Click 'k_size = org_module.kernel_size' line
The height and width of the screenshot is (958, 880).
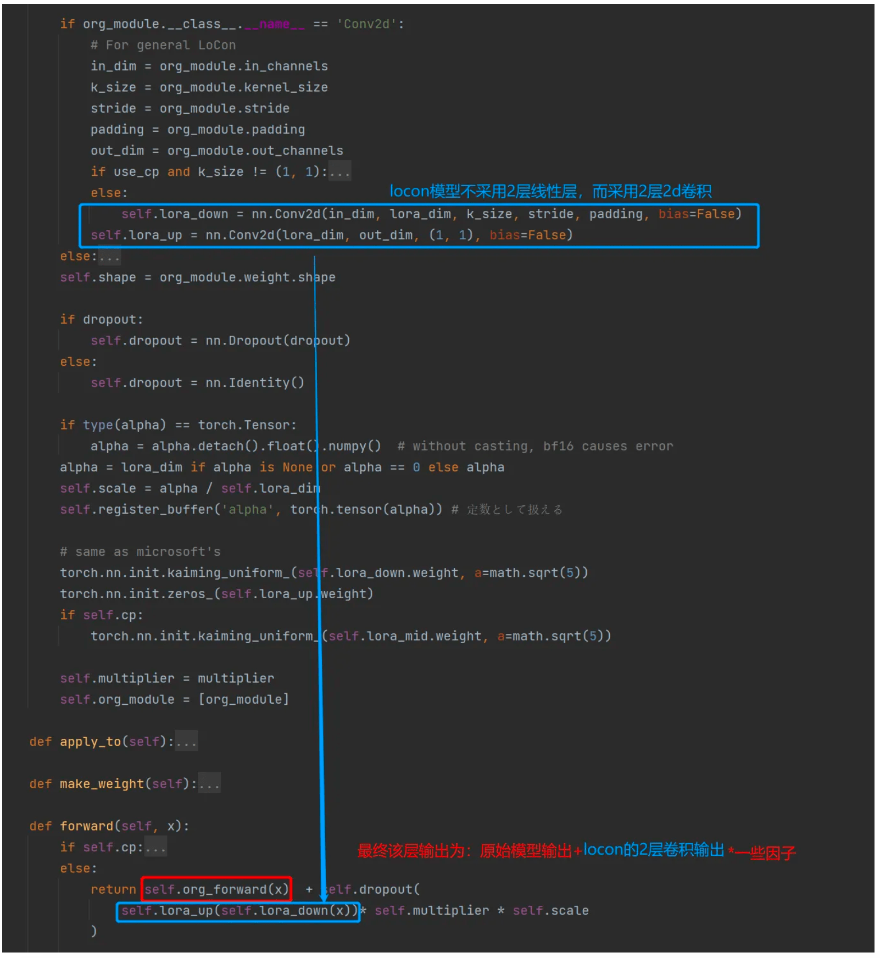pyautogui.click(x=209, y=87)
